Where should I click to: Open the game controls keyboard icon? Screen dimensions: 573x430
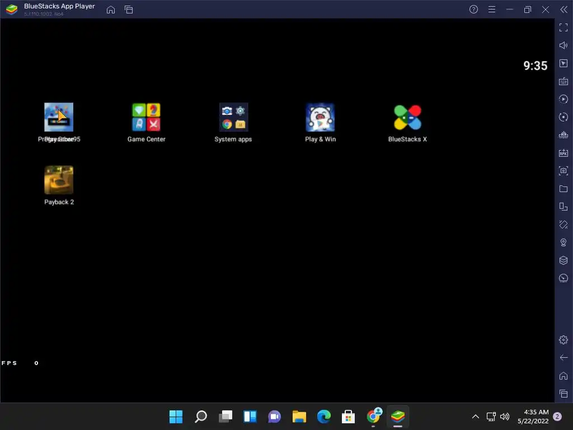[x=563, y=81]
